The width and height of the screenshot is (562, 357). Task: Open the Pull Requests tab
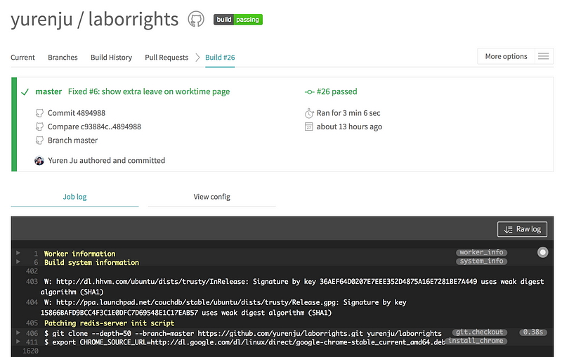click(166, 58)
